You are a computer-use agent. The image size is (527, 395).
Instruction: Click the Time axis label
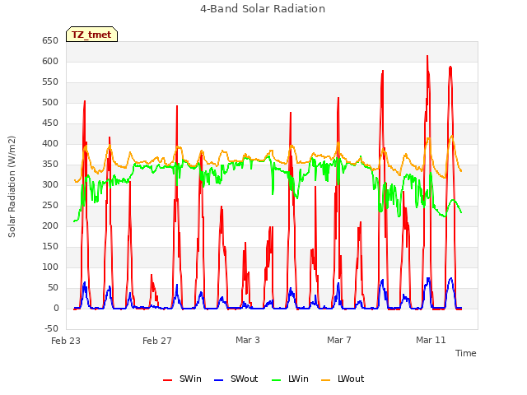(466, 353)
